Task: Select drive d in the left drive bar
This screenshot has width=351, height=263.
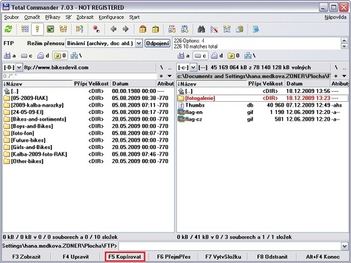Action: point(43,55)
